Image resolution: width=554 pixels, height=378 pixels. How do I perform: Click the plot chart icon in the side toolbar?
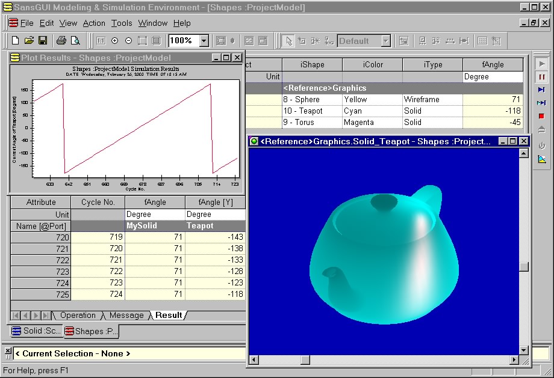[541, 159]
